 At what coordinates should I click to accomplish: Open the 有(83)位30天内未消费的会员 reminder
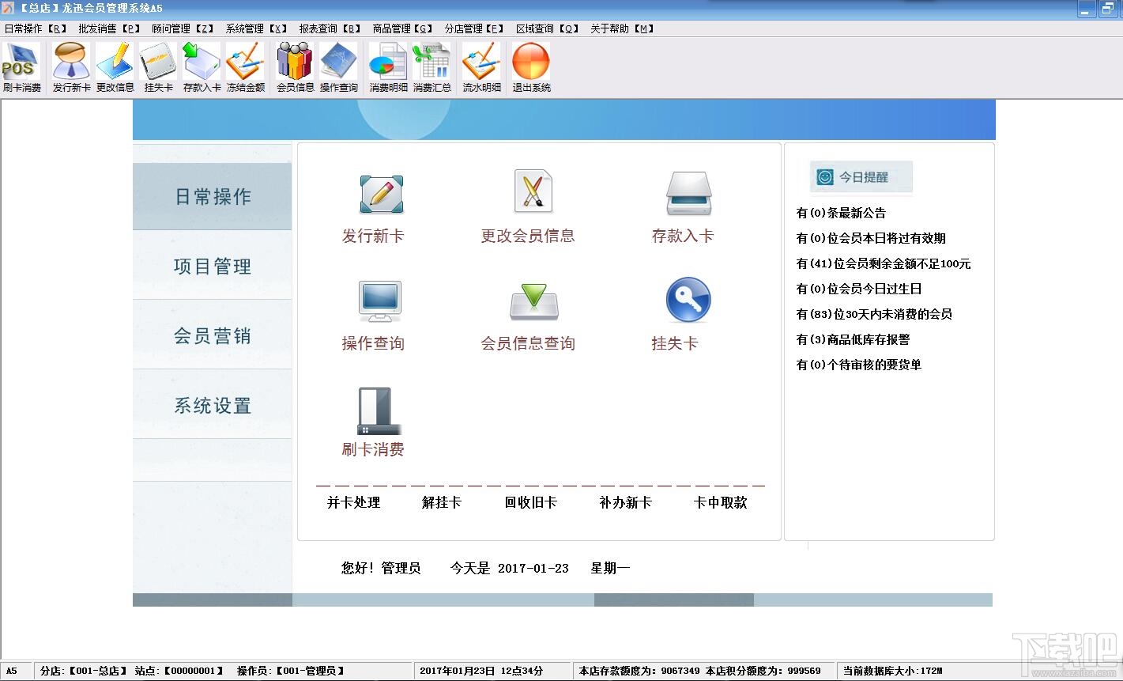(x=874, y=314)
